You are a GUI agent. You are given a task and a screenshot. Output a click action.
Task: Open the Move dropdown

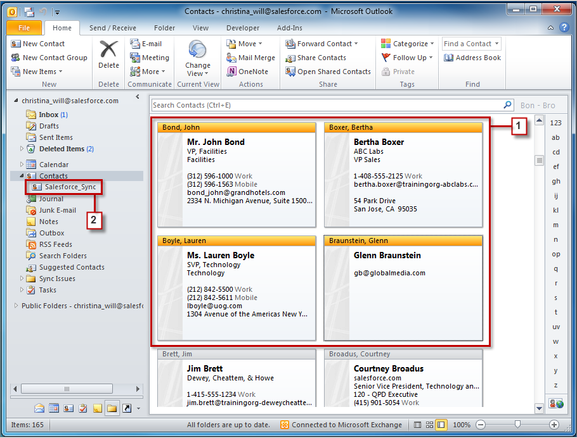[244, 44]
